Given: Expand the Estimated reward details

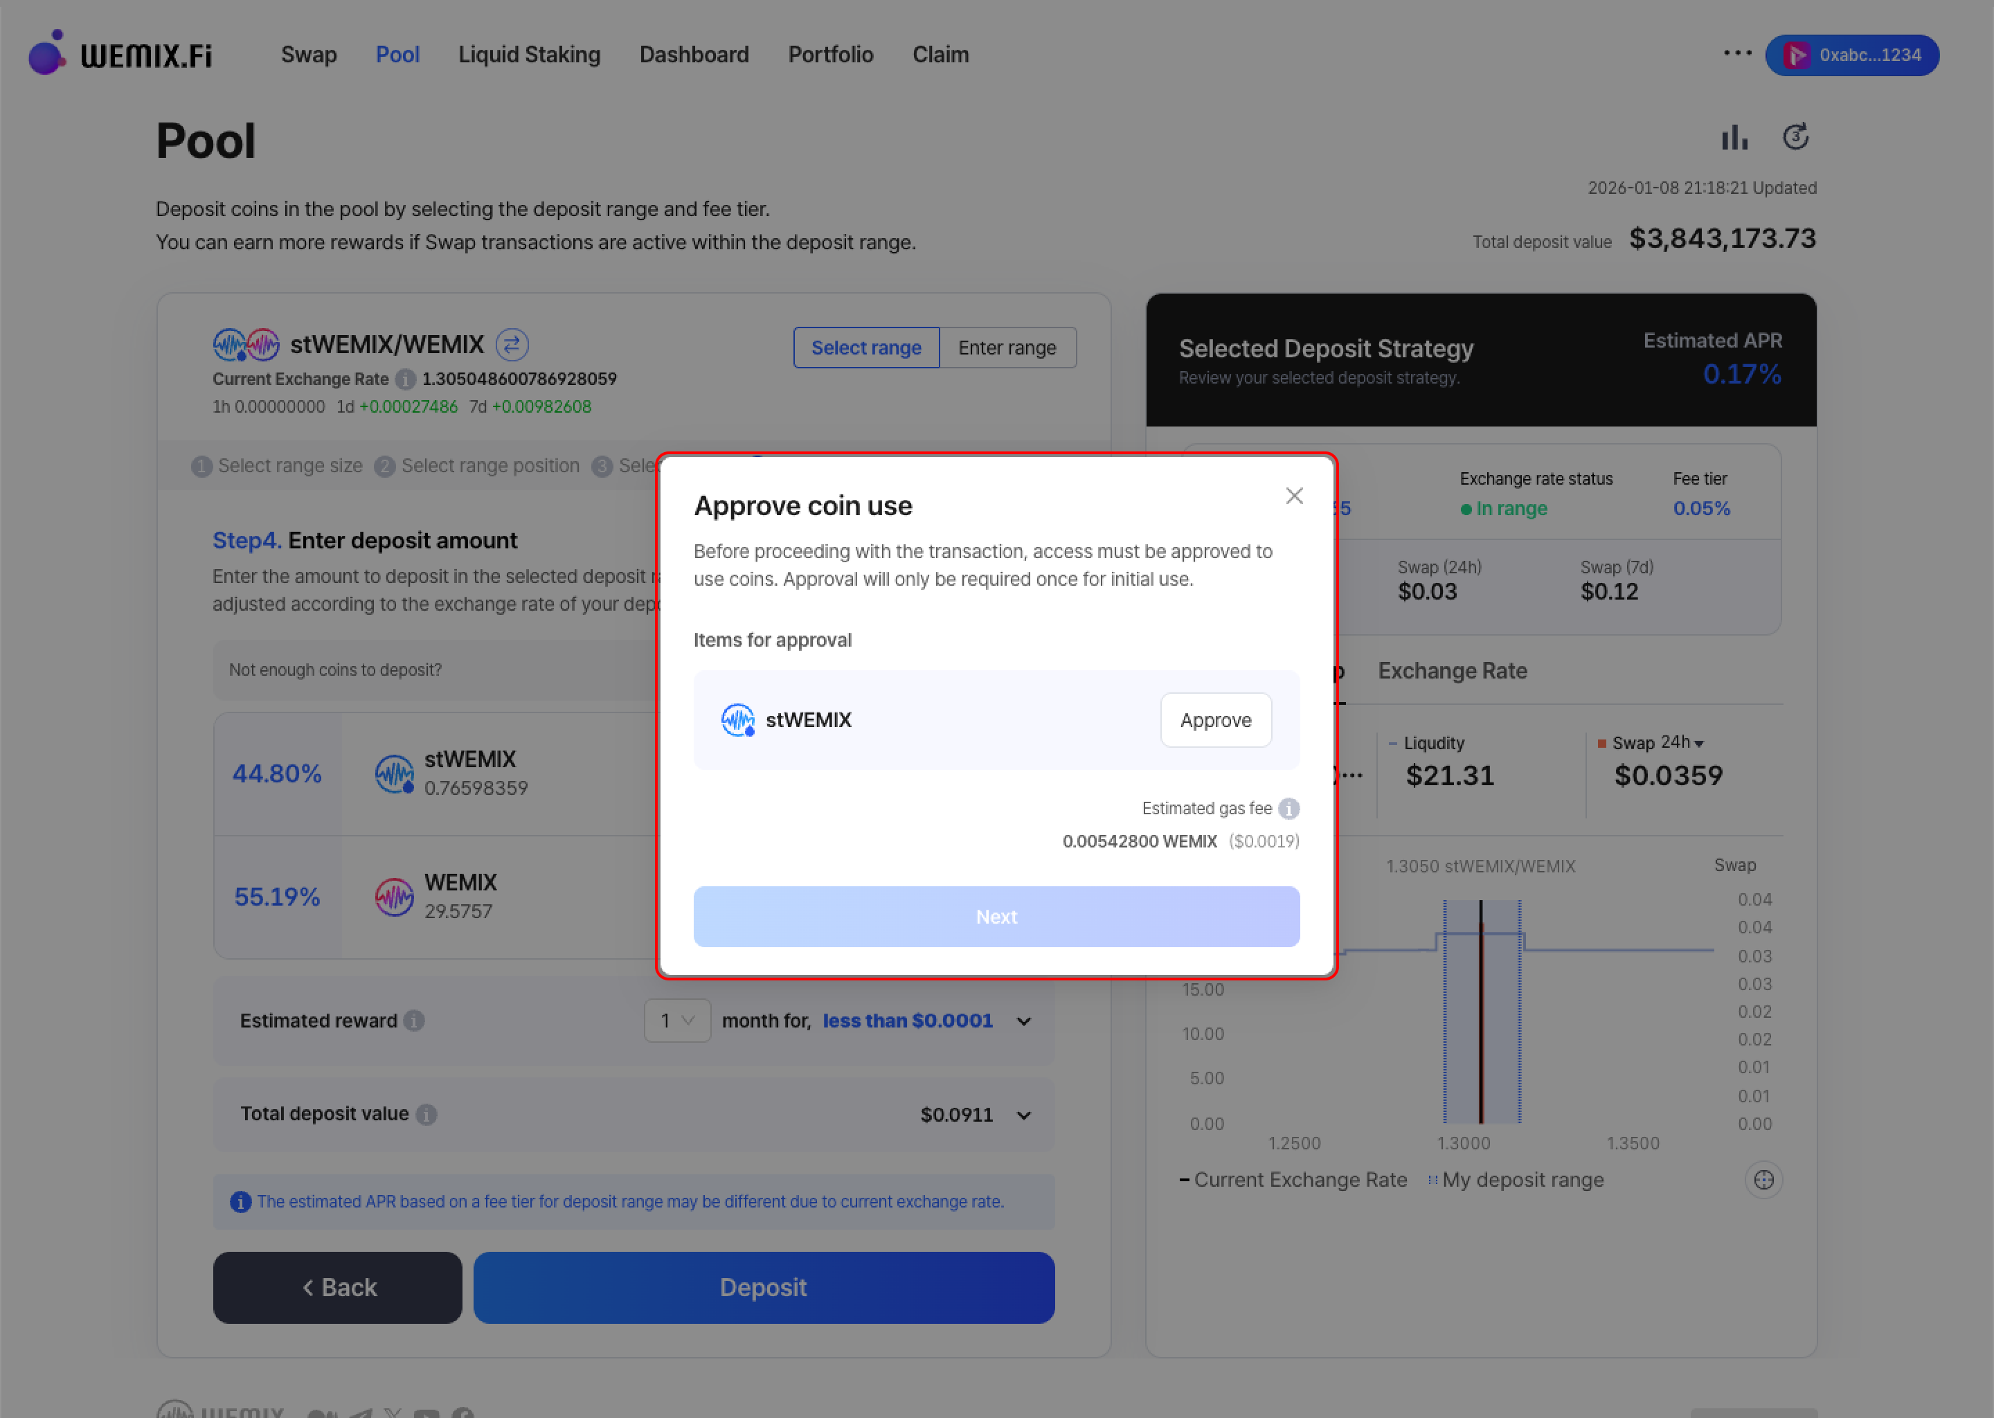Looking at the screenshot, I should click(x=1024, y=1021).
